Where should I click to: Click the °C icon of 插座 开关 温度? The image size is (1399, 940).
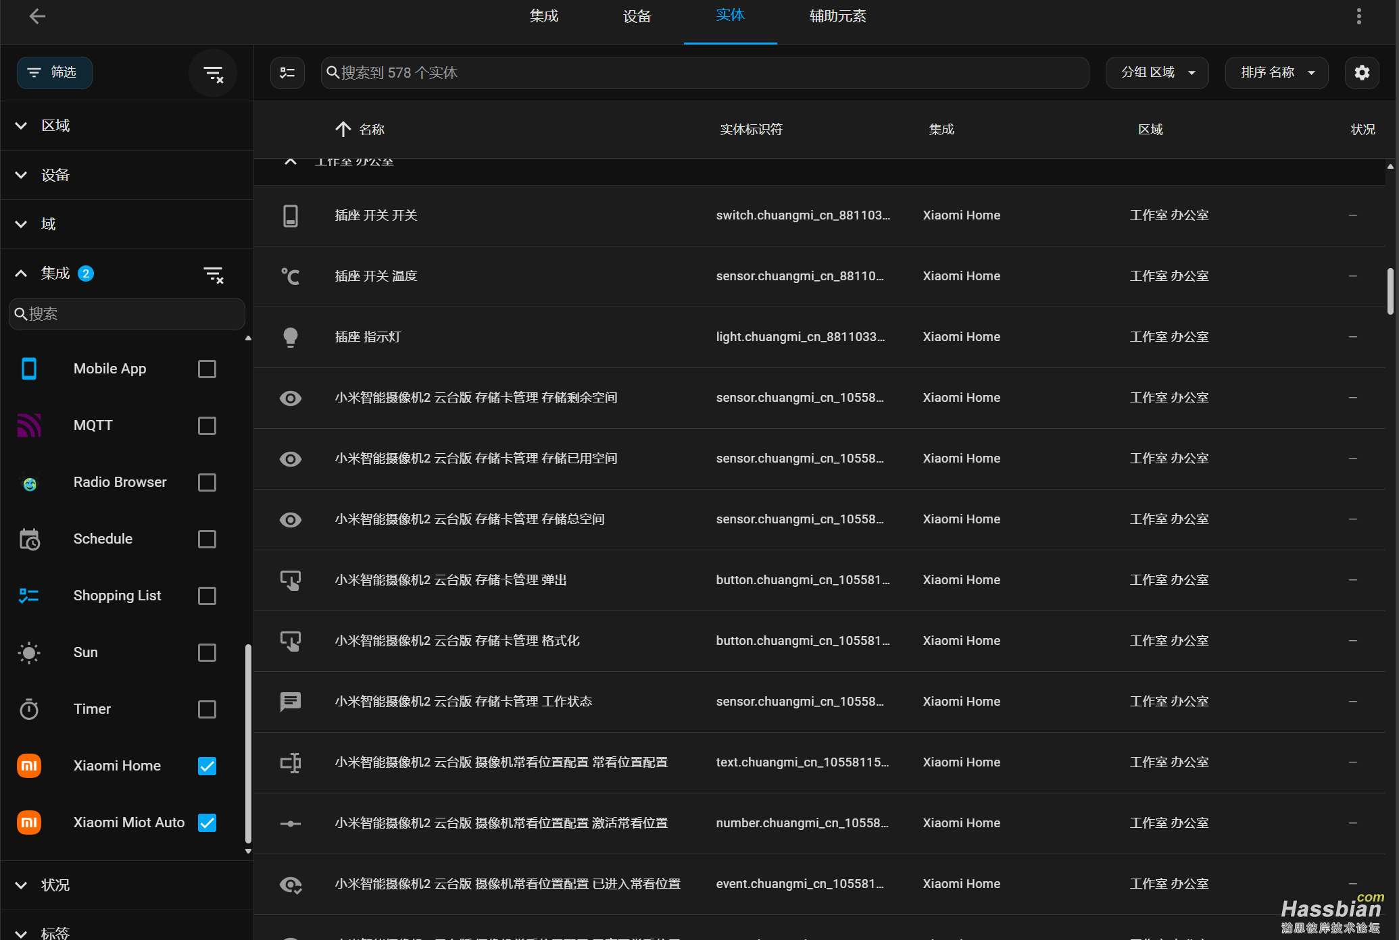coord(291,276)
